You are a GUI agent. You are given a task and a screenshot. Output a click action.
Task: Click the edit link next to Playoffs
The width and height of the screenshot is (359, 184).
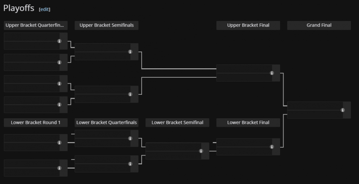tap(45, 9)
